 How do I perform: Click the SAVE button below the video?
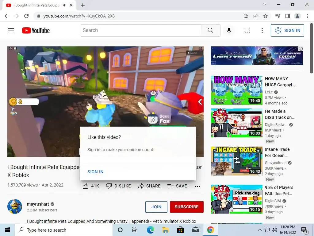click(x=177, y=186)
